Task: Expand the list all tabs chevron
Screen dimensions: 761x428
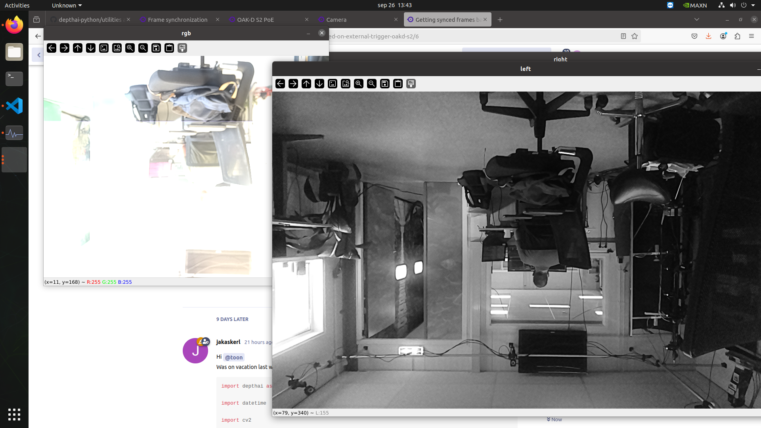Action: click(696, 19)
